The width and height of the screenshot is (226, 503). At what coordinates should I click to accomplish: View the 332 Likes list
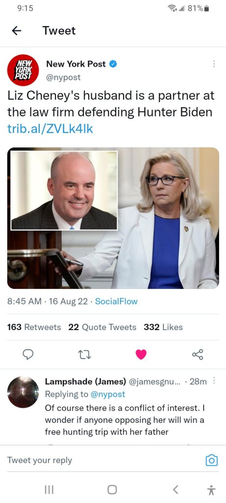coord(163,327)
